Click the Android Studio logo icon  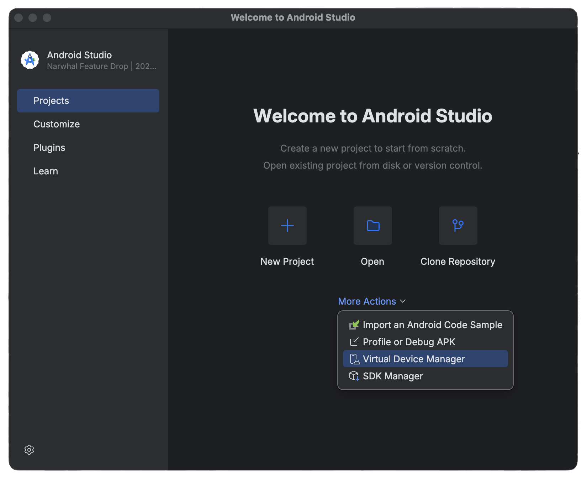(30, 60)
